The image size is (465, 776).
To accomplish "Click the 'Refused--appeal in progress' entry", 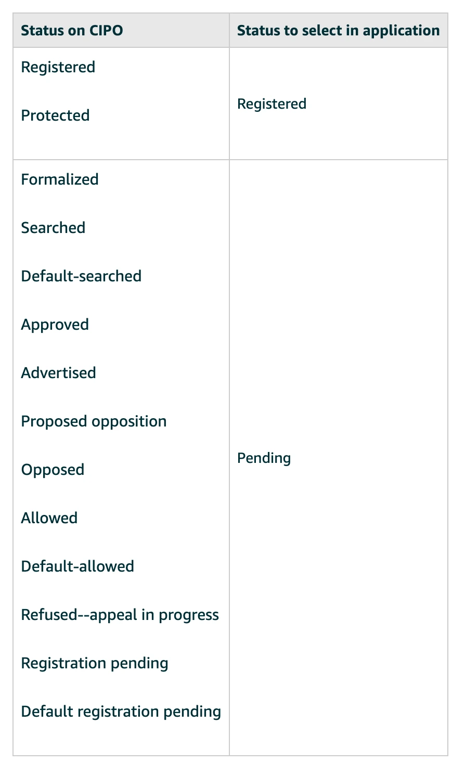I will pyautogui.click(x=120, y=615).
